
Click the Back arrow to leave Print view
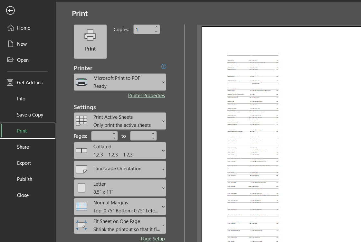(10, 10)
